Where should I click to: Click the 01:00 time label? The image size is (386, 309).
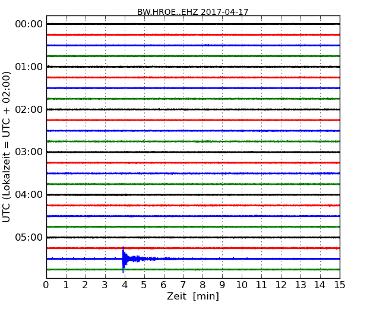point(29,67)
